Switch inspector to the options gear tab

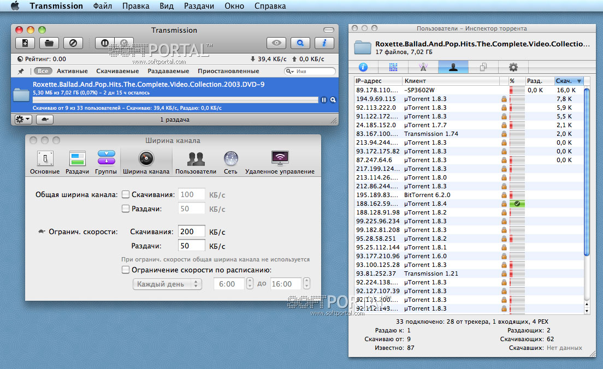tap(513, 67)
